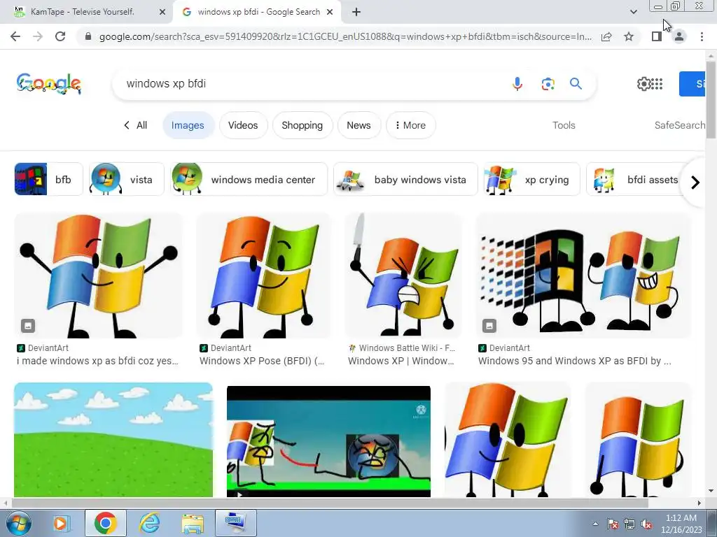Select the baby windows vista chip
Screen dimensions: 717x537
(x=405, y=180)
